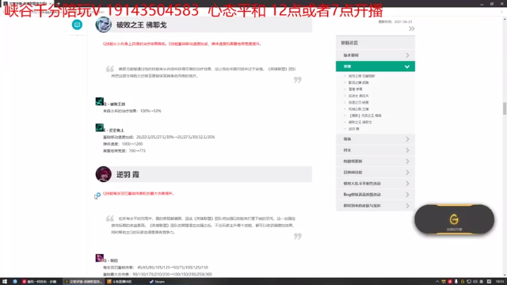Jump to 破败之王 佛耶戈 sidebar entry
The image size is (507, 285).
click(360, 122)
